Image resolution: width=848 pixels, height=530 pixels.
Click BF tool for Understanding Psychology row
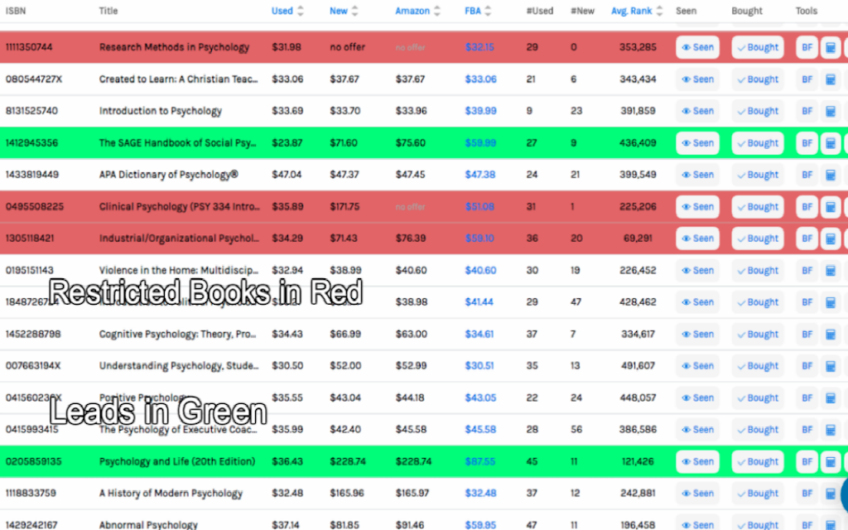tap(807, 366)
